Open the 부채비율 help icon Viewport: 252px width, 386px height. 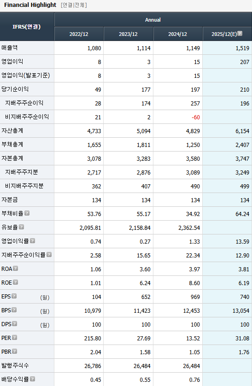pos(27,213)
